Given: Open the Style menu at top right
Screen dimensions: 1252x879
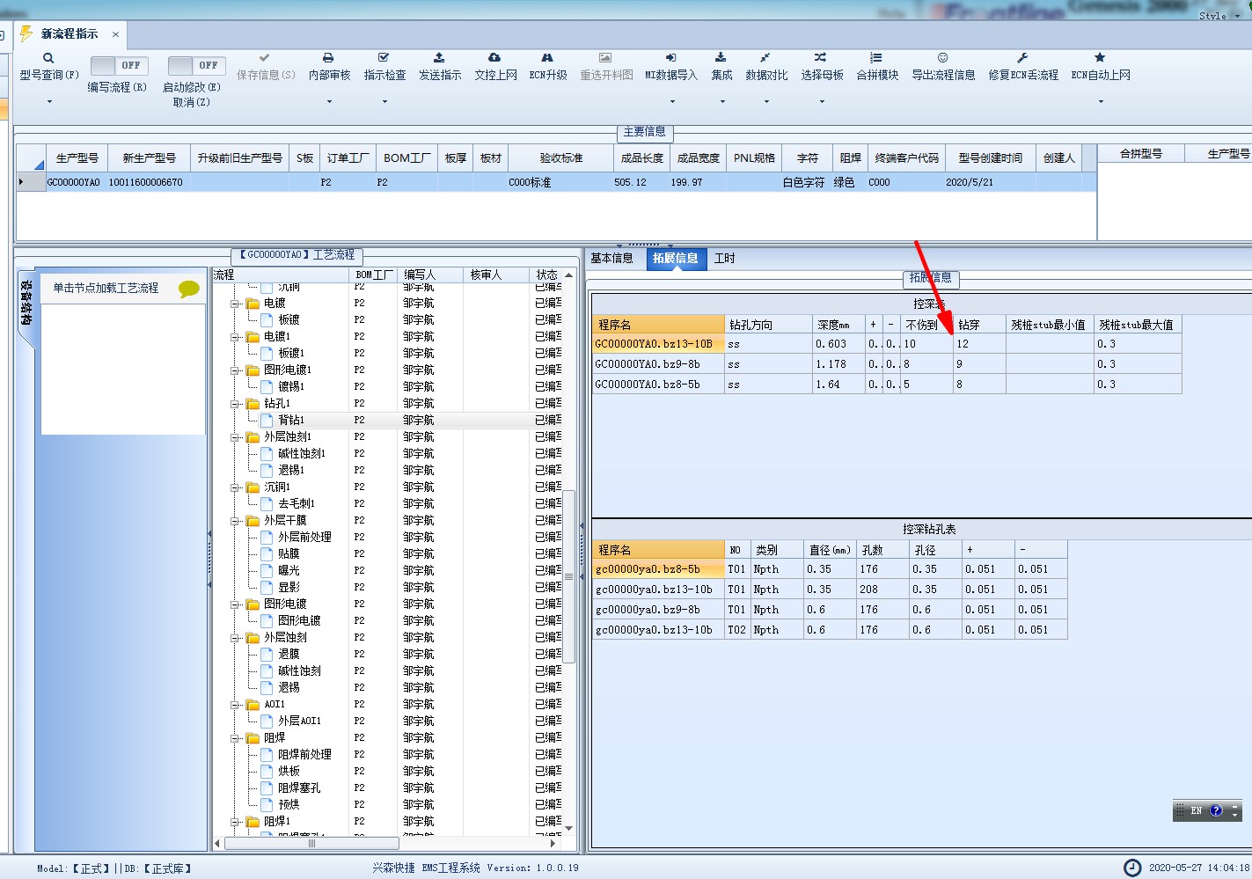Looking at the screenshot, I should [1219, 16].
